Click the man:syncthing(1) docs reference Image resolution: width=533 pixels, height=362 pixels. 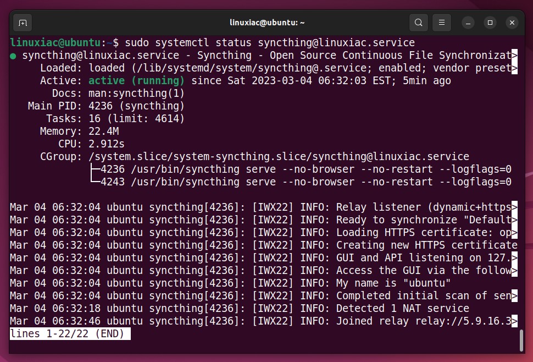pyautogui.click(x=136, y=93)
